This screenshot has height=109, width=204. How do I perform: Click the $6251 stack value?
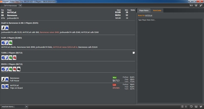click(x=118, y=15)
